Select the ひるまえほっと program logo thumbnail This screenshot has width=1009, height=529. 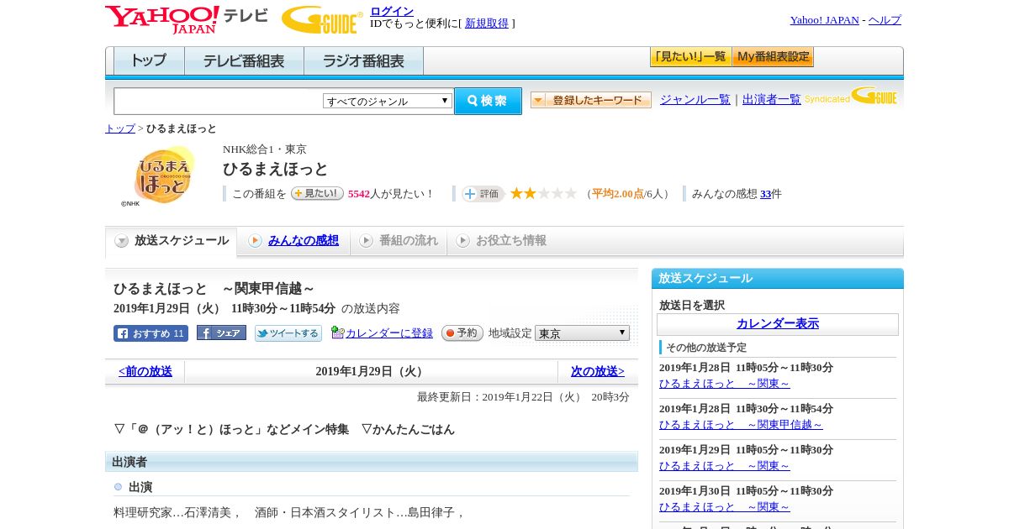[164, 175]
